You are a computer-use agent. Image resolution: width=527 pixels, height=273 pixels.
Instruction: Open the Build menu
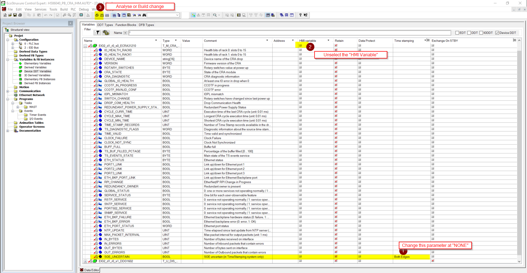pos(64,9)
